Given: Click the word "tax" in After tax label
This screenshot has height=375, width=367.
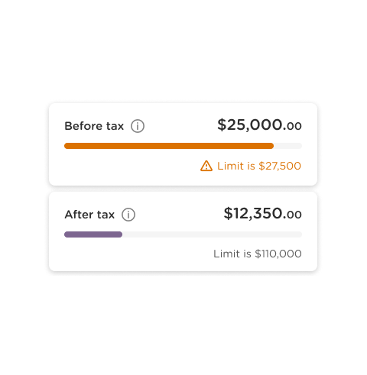Looking at the screenshot, I should click(106, 215).
